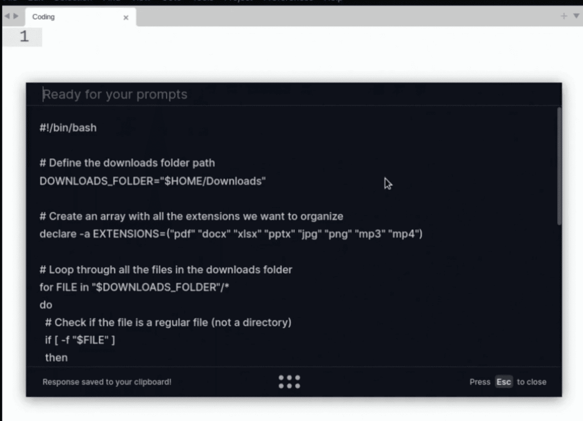
Task: Click the 'Define the downloads folder path' comment
Action: 127,163
